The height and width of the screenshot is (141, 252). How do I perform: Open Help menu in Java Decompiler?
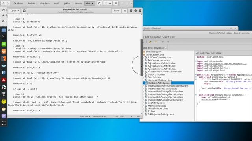pyautogui.click(x=173, y=37)
